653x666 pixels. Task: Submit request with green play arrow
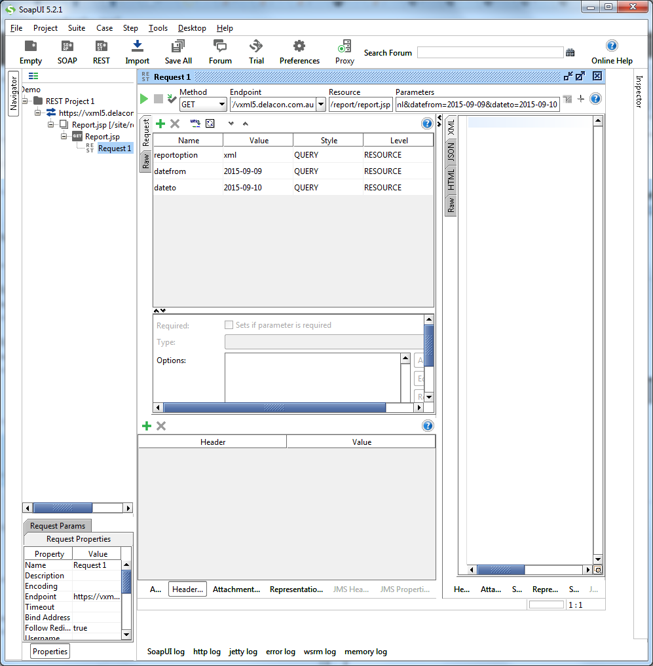point(144,99)
